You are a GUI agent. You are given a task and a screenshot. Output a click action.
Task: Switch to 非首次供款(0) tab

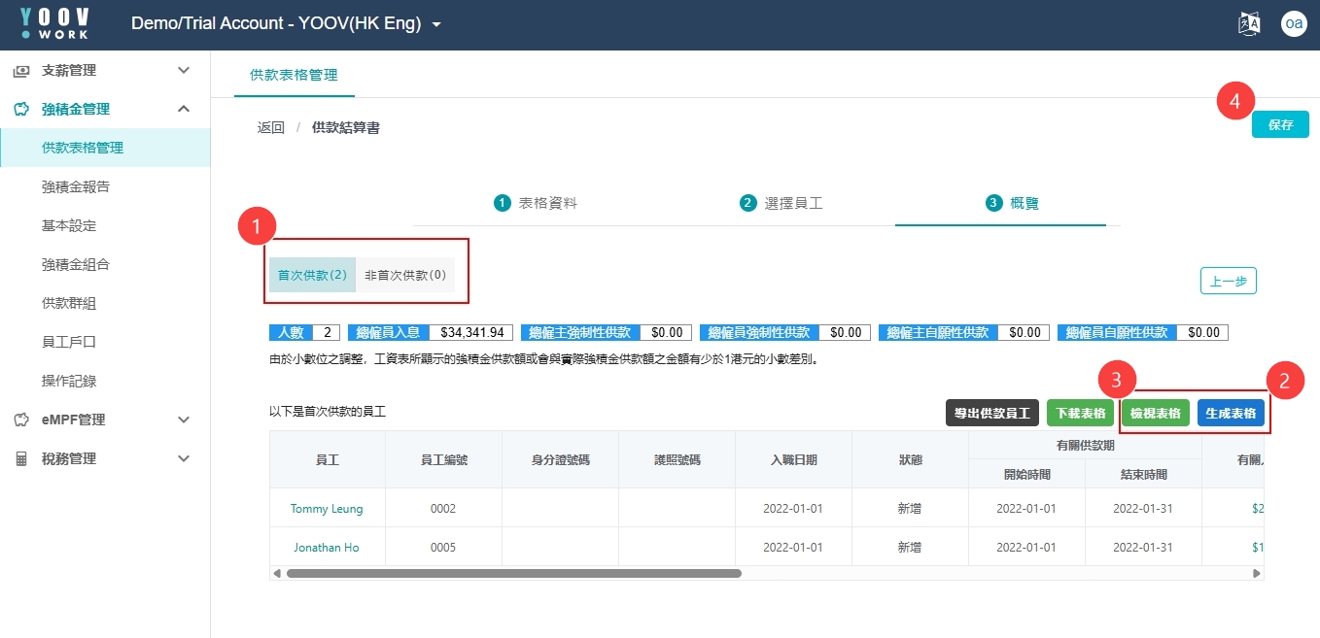405,275
